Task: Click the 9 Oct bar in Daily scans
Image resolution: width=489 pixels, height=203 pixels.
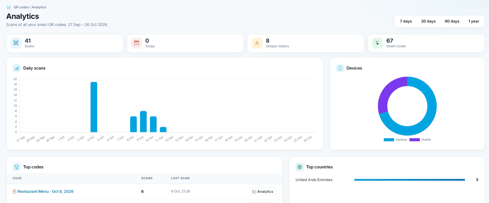Action: pos(143,121)
